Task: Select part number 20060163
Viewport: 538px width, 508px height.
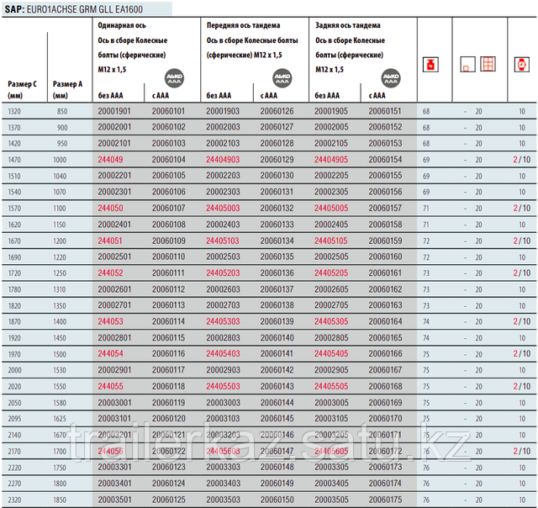Action: click(385, 305)
